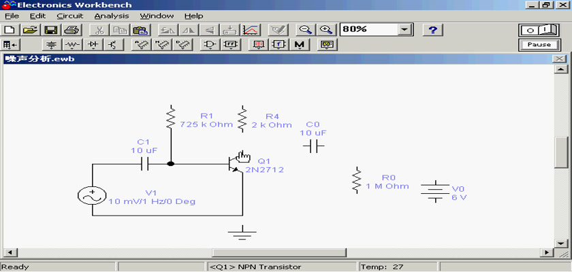Select the R0 1 M Ohm resistor
The height and width of the screenshot is (272, 572).
click(357, 180)
